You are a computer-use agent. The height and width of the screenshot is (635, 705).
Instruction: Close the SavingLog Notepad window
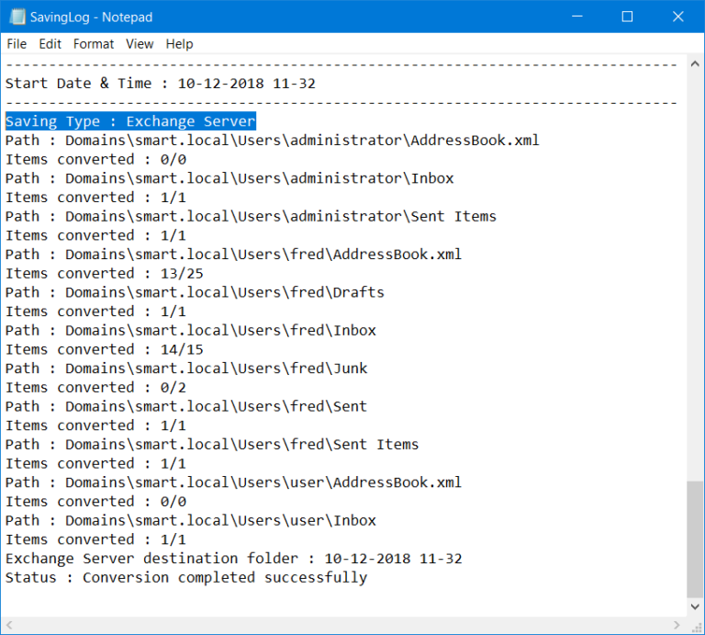pos(678,17)
